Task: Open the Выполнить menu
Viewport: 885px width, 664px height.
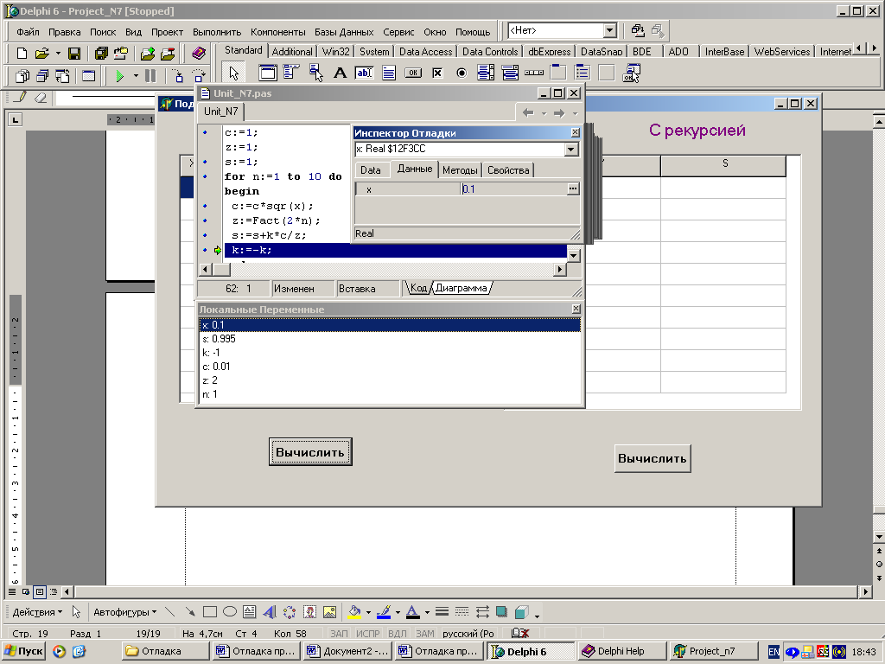Action: tap(217, 32)
